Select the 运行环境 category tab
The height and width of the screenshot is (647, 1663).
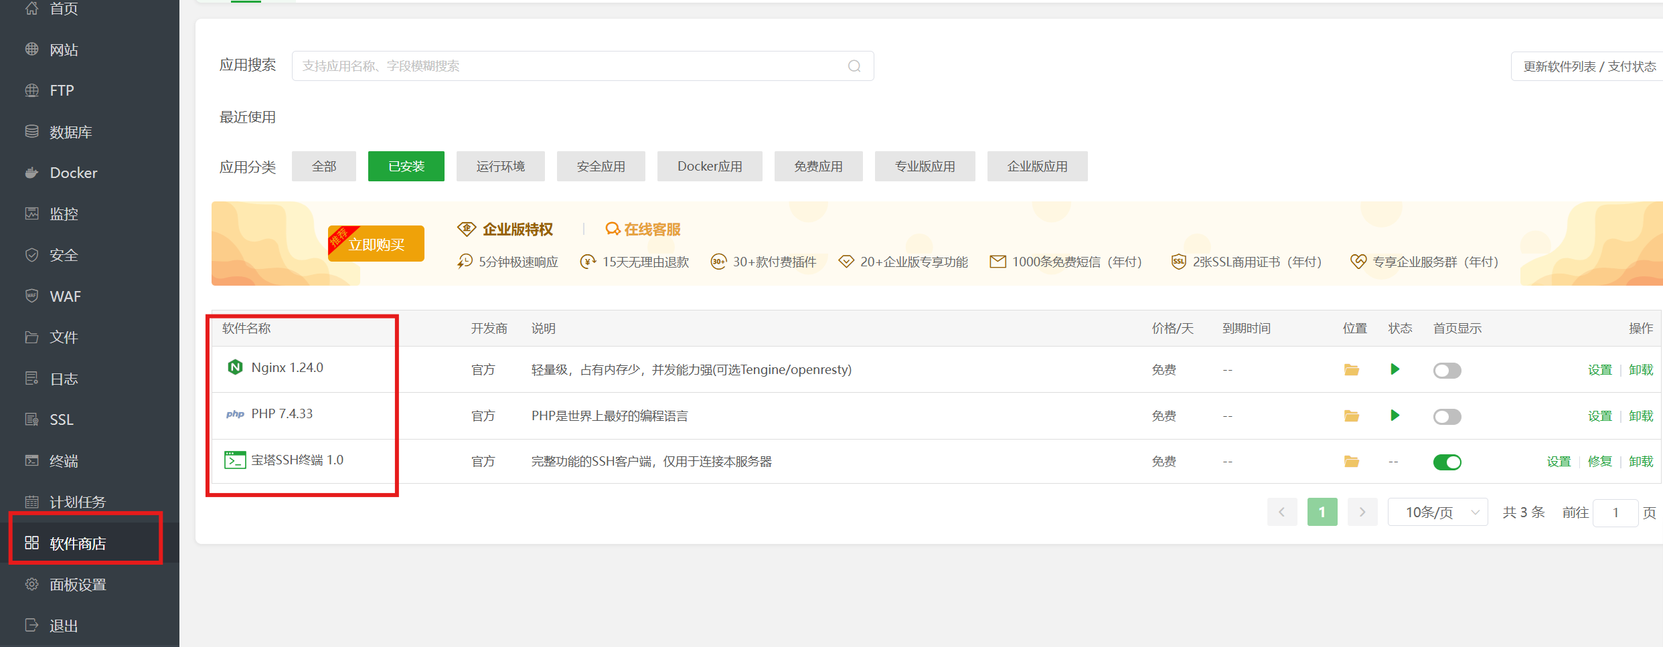501,167
